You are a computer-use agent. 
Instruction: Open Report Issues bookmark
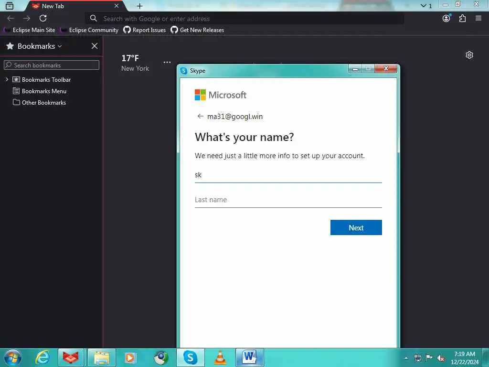click(144, 30)
